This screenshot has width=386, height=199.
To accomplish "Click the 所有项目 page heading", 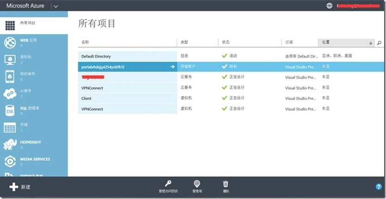I will [x=97, y=24].
